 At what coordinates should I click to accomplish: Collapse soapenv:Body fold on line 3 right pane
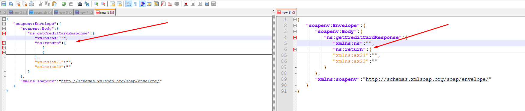click(295, 31)
